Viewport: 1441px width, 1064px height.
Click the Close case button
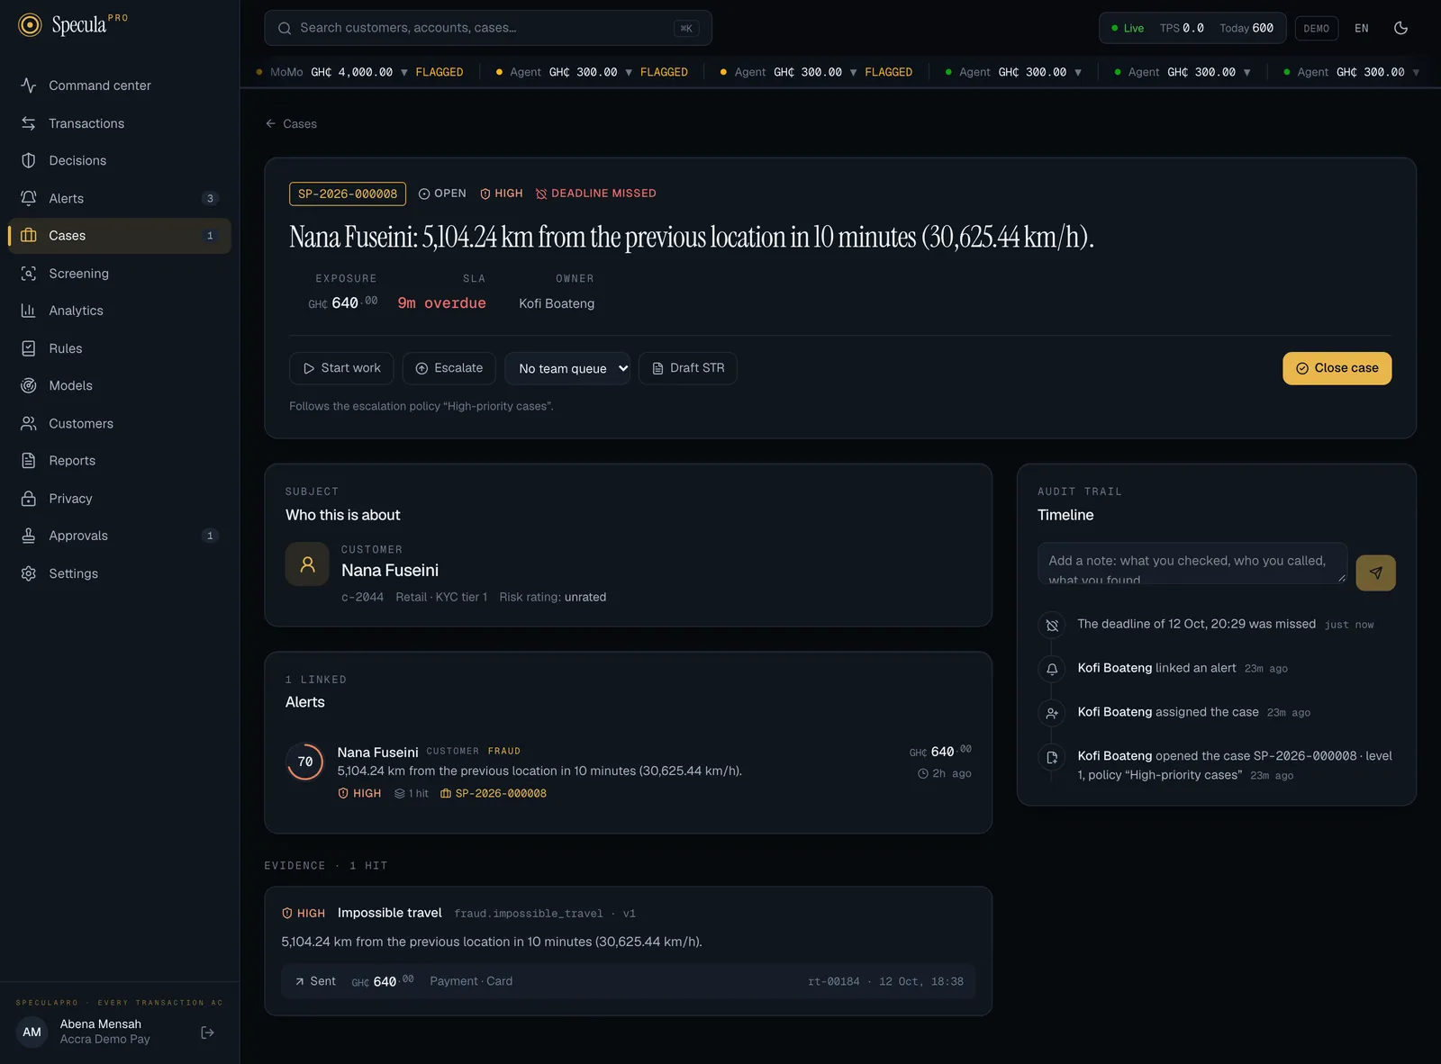click(1337, 368)
